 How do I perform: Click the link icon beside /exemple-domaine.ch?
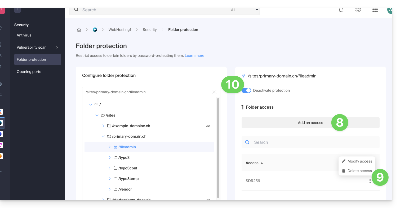coord(208,126)
